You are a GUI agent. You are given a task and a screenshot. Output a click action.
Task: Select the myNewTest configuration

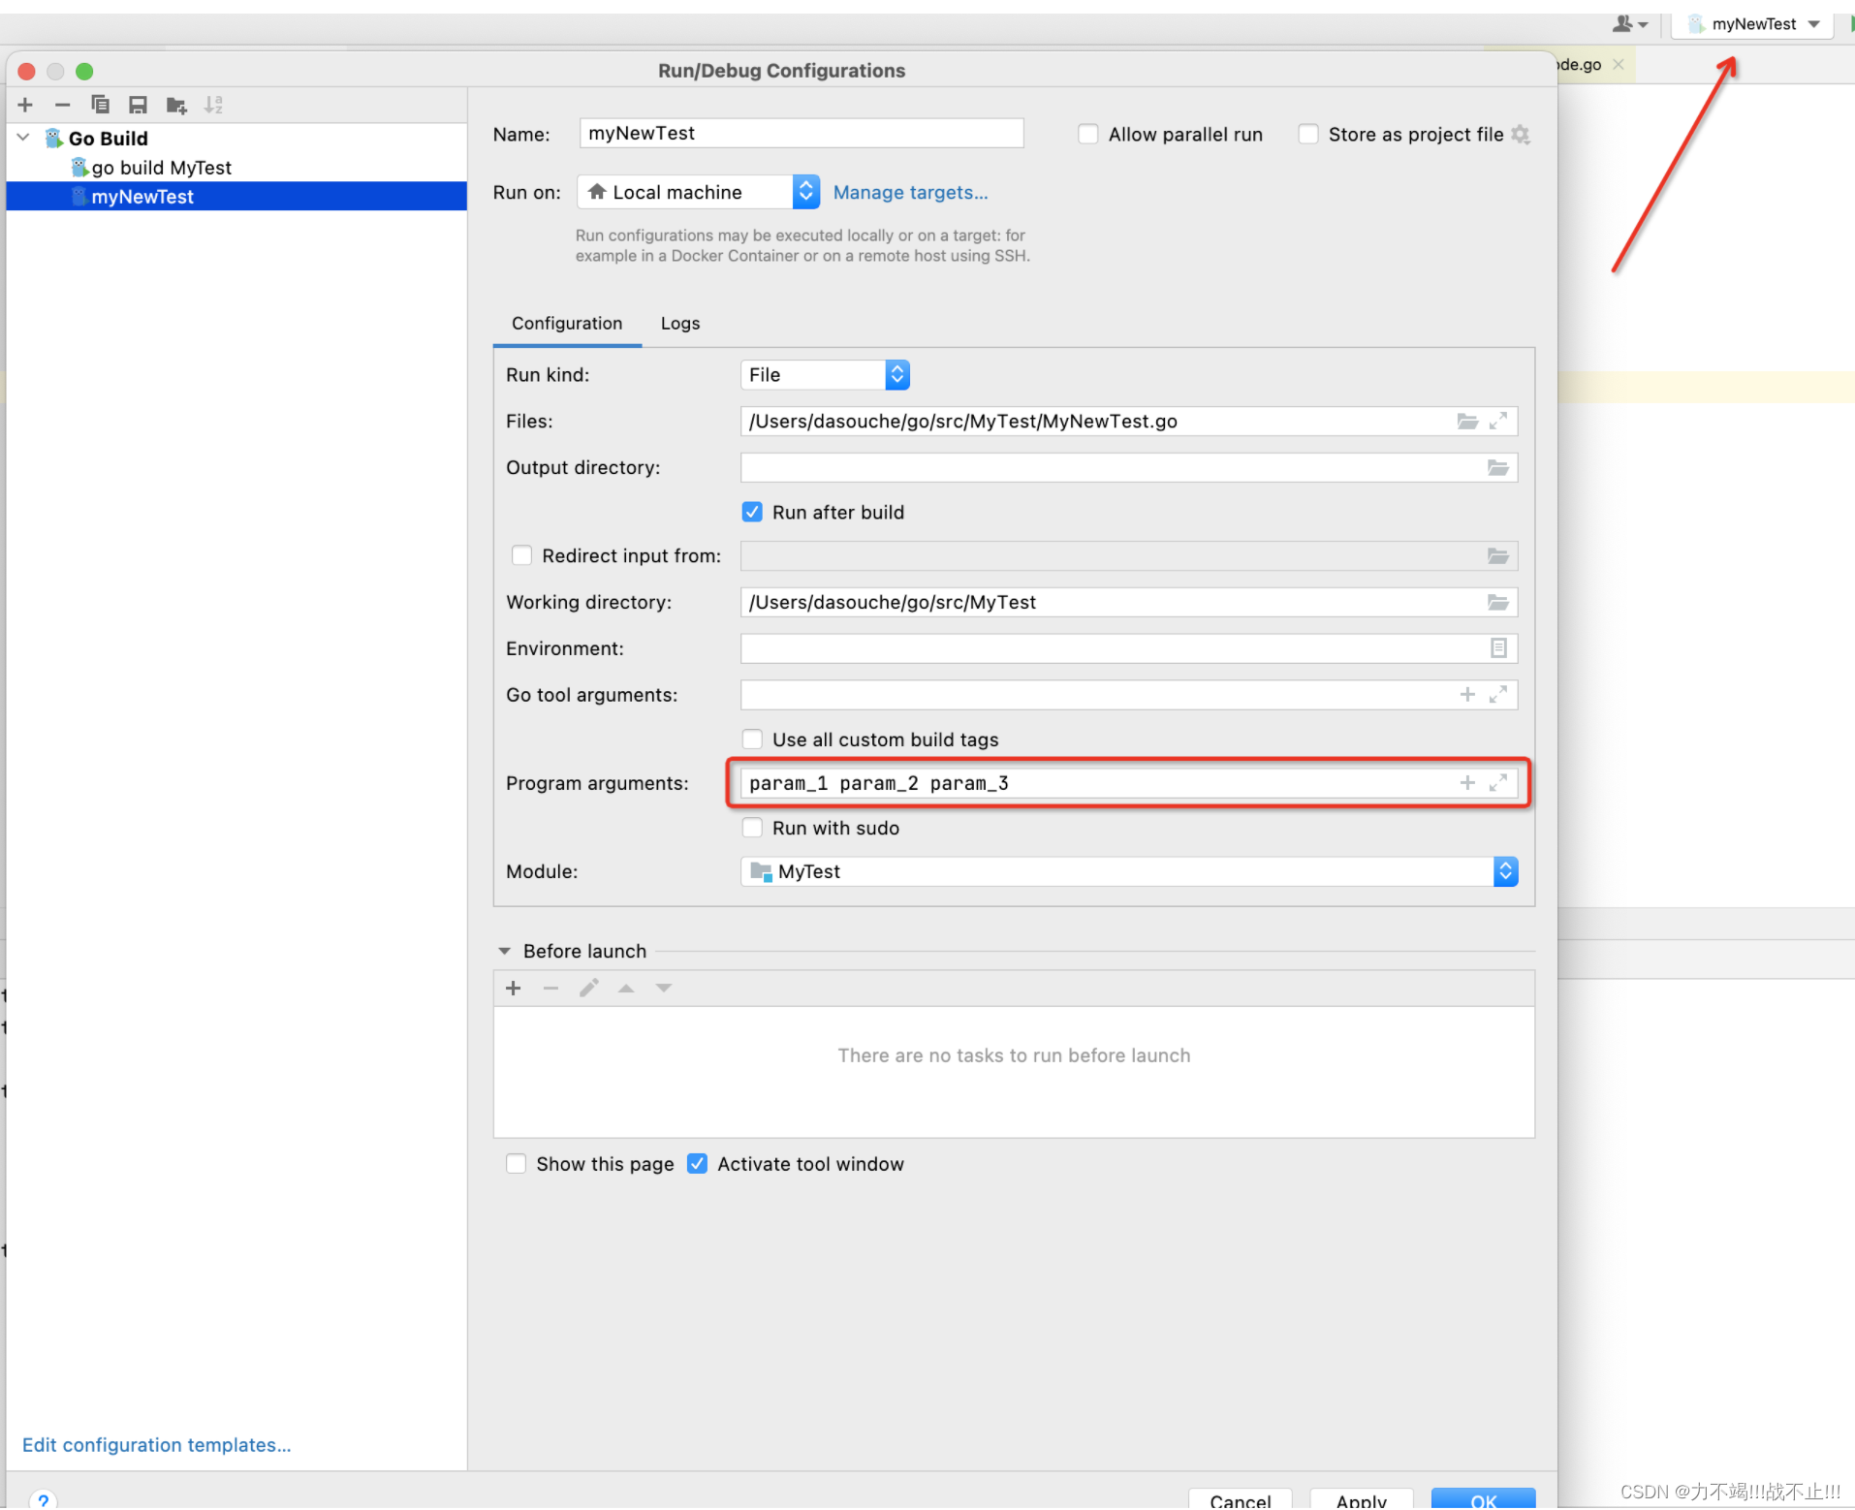236,197
